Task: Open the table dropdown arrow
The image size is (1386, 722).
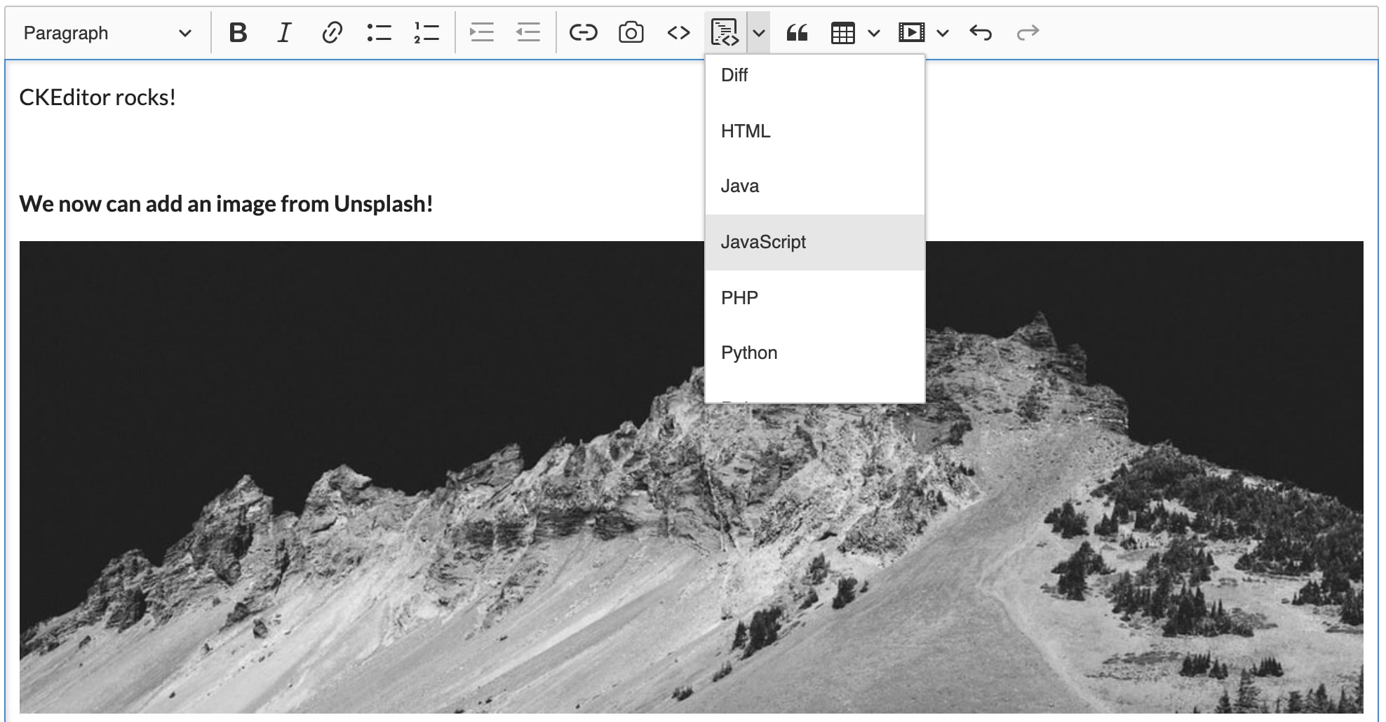Action: pyautogui.click(x=873, y=33)
